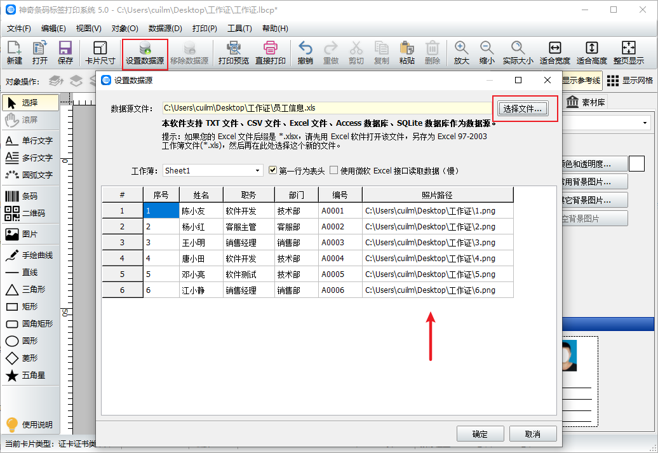Click the white color swatch in right panel
The width and height of the screenshot is (658, 453).
(636, 163)
